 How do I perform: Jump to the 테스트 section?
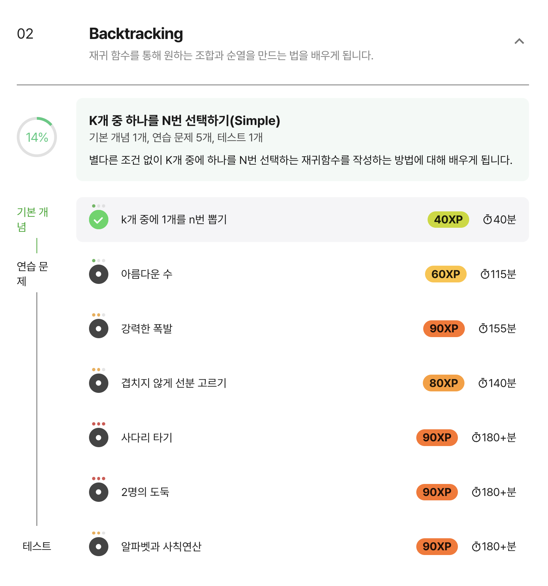click(37, 546)
